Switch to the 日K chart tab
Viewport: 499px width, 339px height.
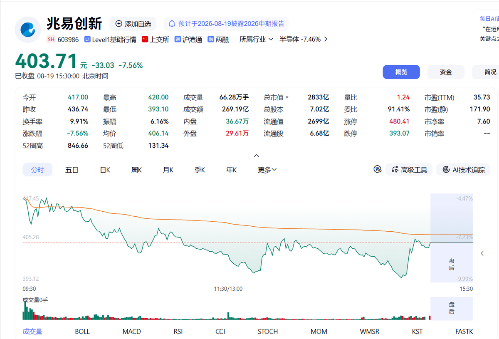tap(105, 170)
